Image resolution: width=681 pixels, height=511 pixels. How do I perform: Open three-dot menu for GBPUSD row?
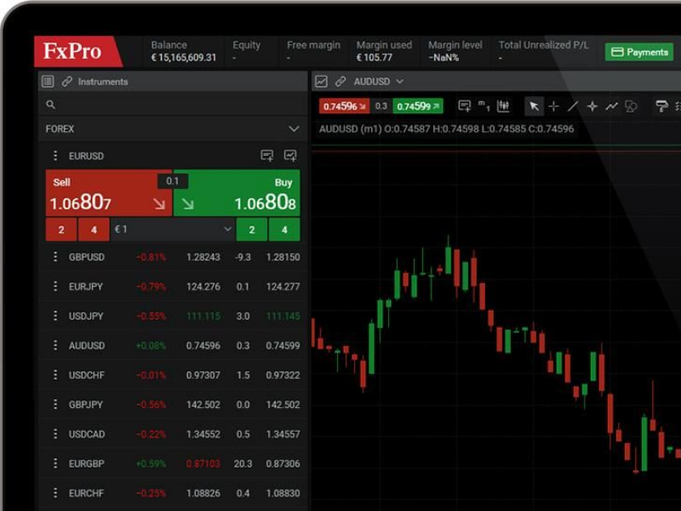(x=55, y=257)
